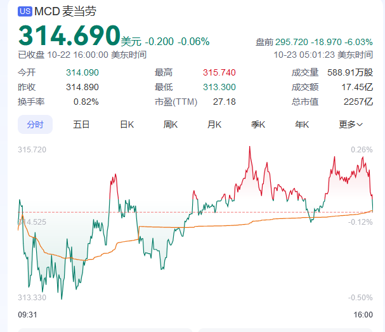The width and height of the screenshot is (385, 332).
Task: Click the US market badge icon
Action: tap(25, 11)
